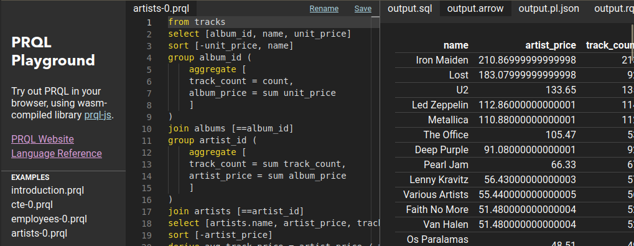634x246 pixels.
Task: Open the prql-js library link
Action: pyautogui.click(x=98, y=115)
